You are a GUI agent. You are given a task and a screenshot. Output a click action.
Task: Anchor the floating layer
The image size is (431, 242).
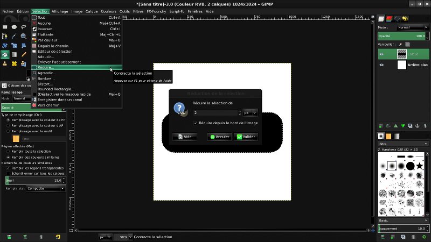pyautogui.click(x=418, y=126)
